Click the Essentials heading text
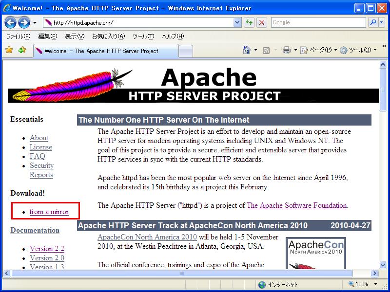 click(x=27, y=119)
